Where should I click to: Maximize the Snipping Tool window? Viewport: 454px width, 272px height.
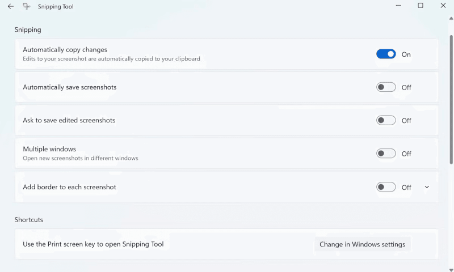click(421, 6)
